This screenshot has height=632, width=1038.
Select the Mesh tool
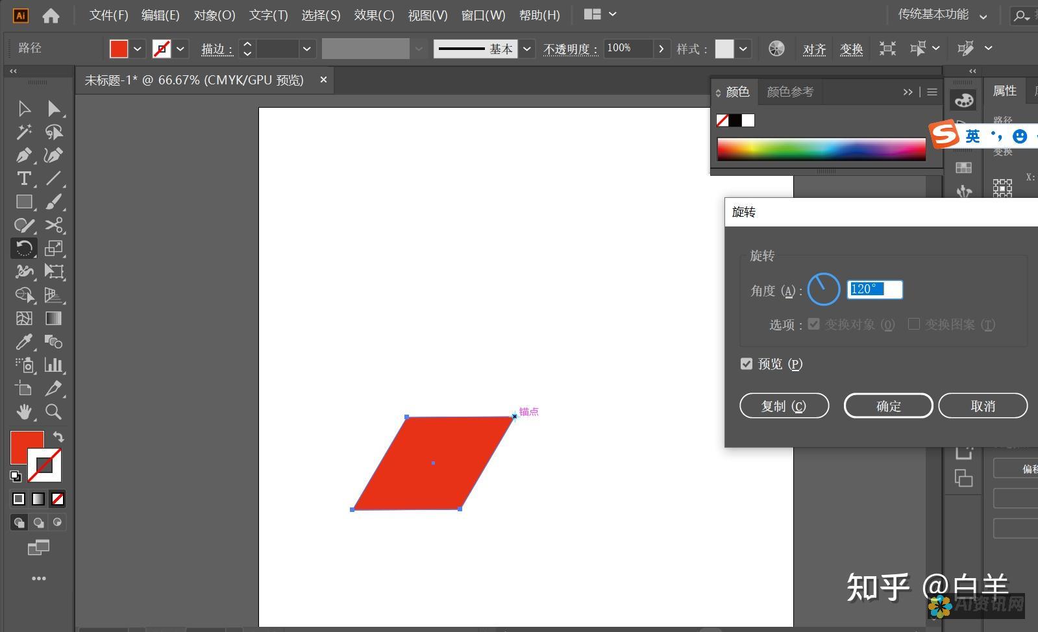(x=24, y=319)
